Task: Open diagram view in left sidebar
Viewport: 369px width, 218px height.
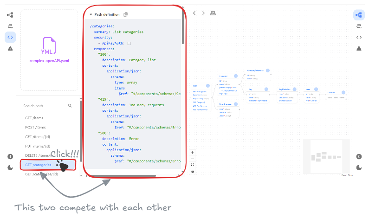Action: click(x=10, y=15)
